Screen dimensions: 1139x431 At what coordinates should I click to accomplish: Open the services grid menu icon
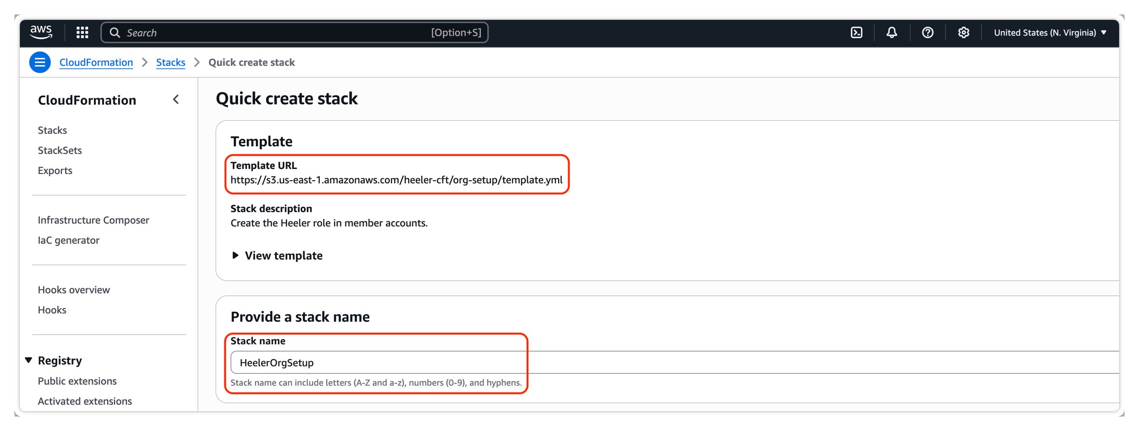(x=82, y=32)
